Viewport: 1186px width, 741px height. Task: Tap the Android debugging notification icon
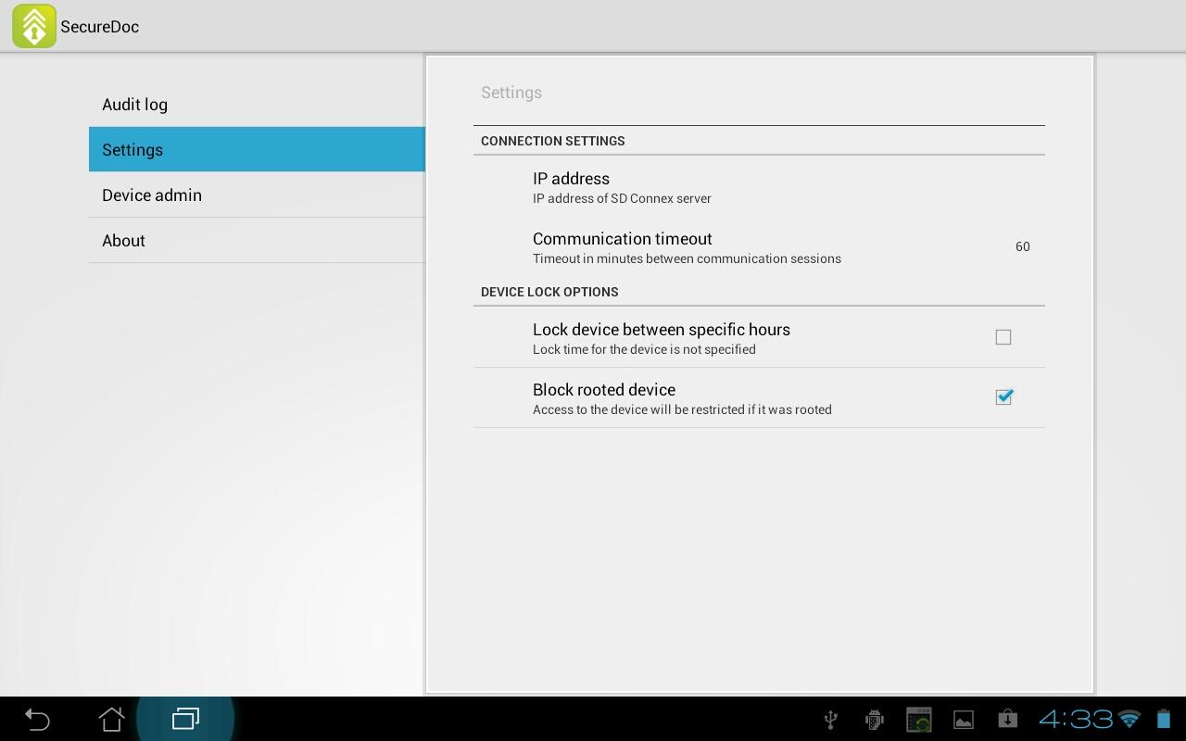coord(874,720)
